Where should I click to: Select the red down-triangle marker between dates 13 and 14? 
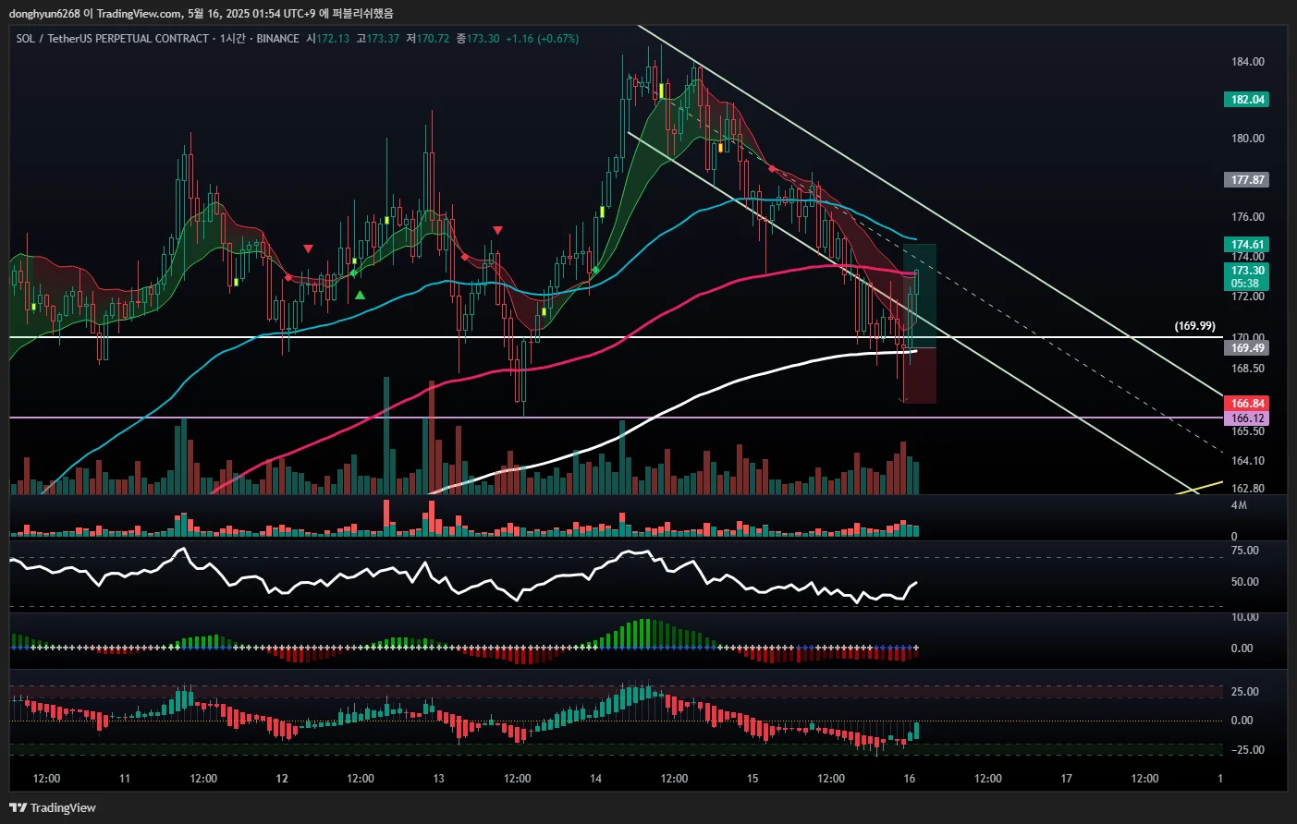(497, 230)
